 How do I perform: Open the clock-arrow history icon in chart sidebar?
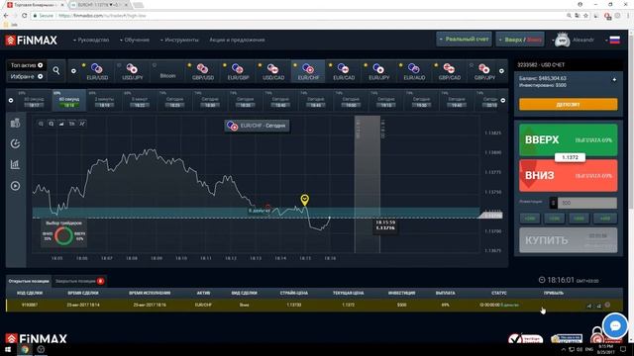point(16,143)
